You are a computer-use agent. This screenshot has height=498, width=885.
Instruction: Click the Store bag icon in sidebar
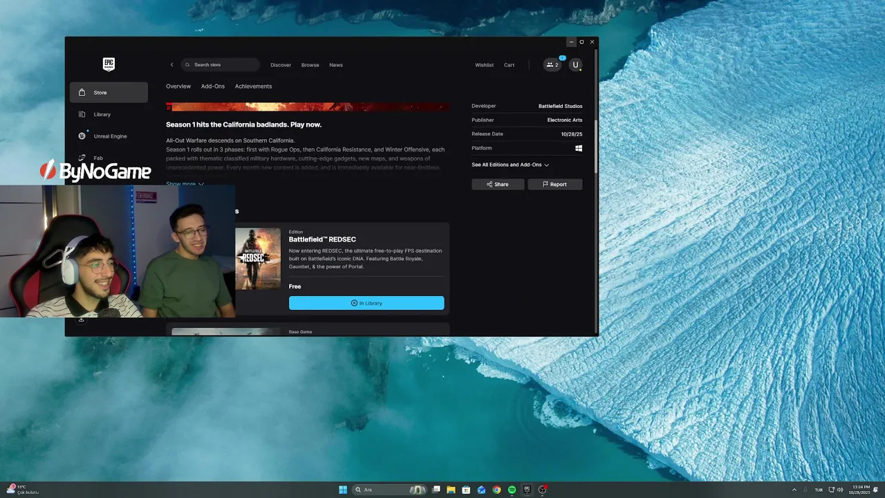[x=82, y=93]
